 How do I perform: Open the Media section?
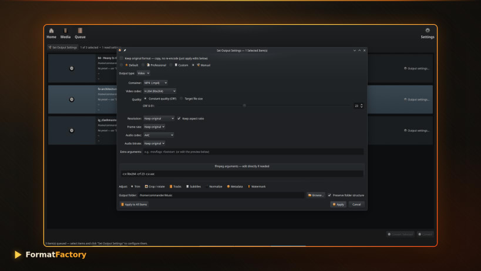[x=65, y=34]
